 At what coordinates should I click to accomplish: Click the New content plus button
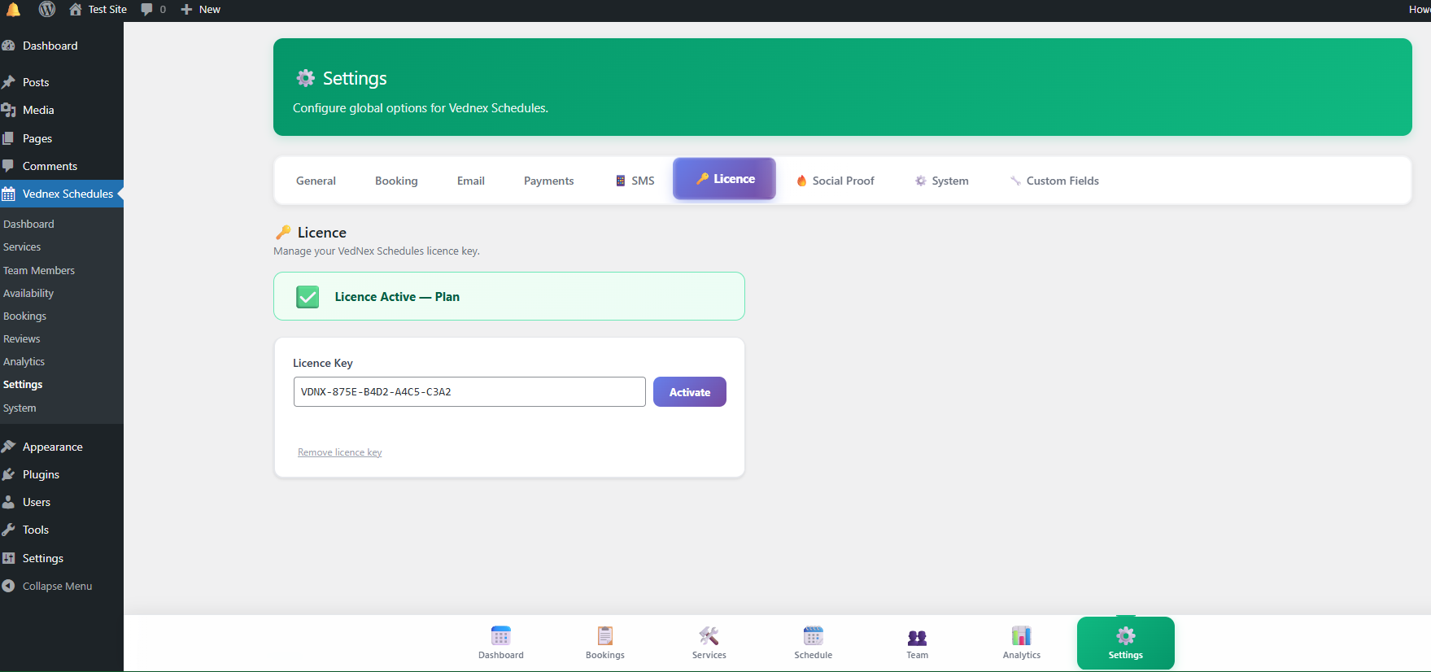186,10
